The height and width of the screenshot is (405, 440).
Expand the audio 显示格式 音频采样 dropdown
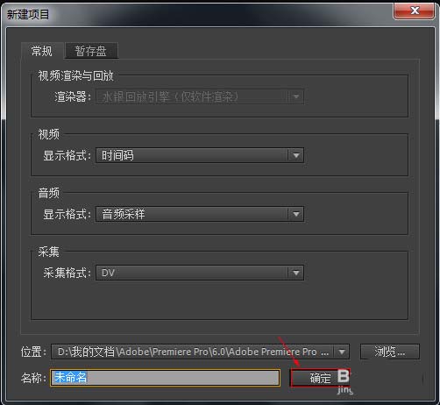click(x=200, y=214)
